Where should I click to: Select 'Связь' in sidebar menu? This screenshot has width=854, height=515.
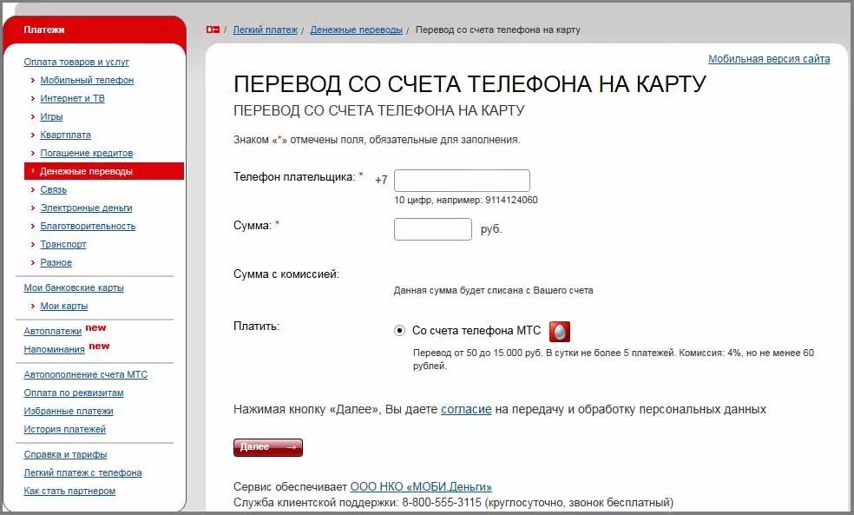[54, 189]
